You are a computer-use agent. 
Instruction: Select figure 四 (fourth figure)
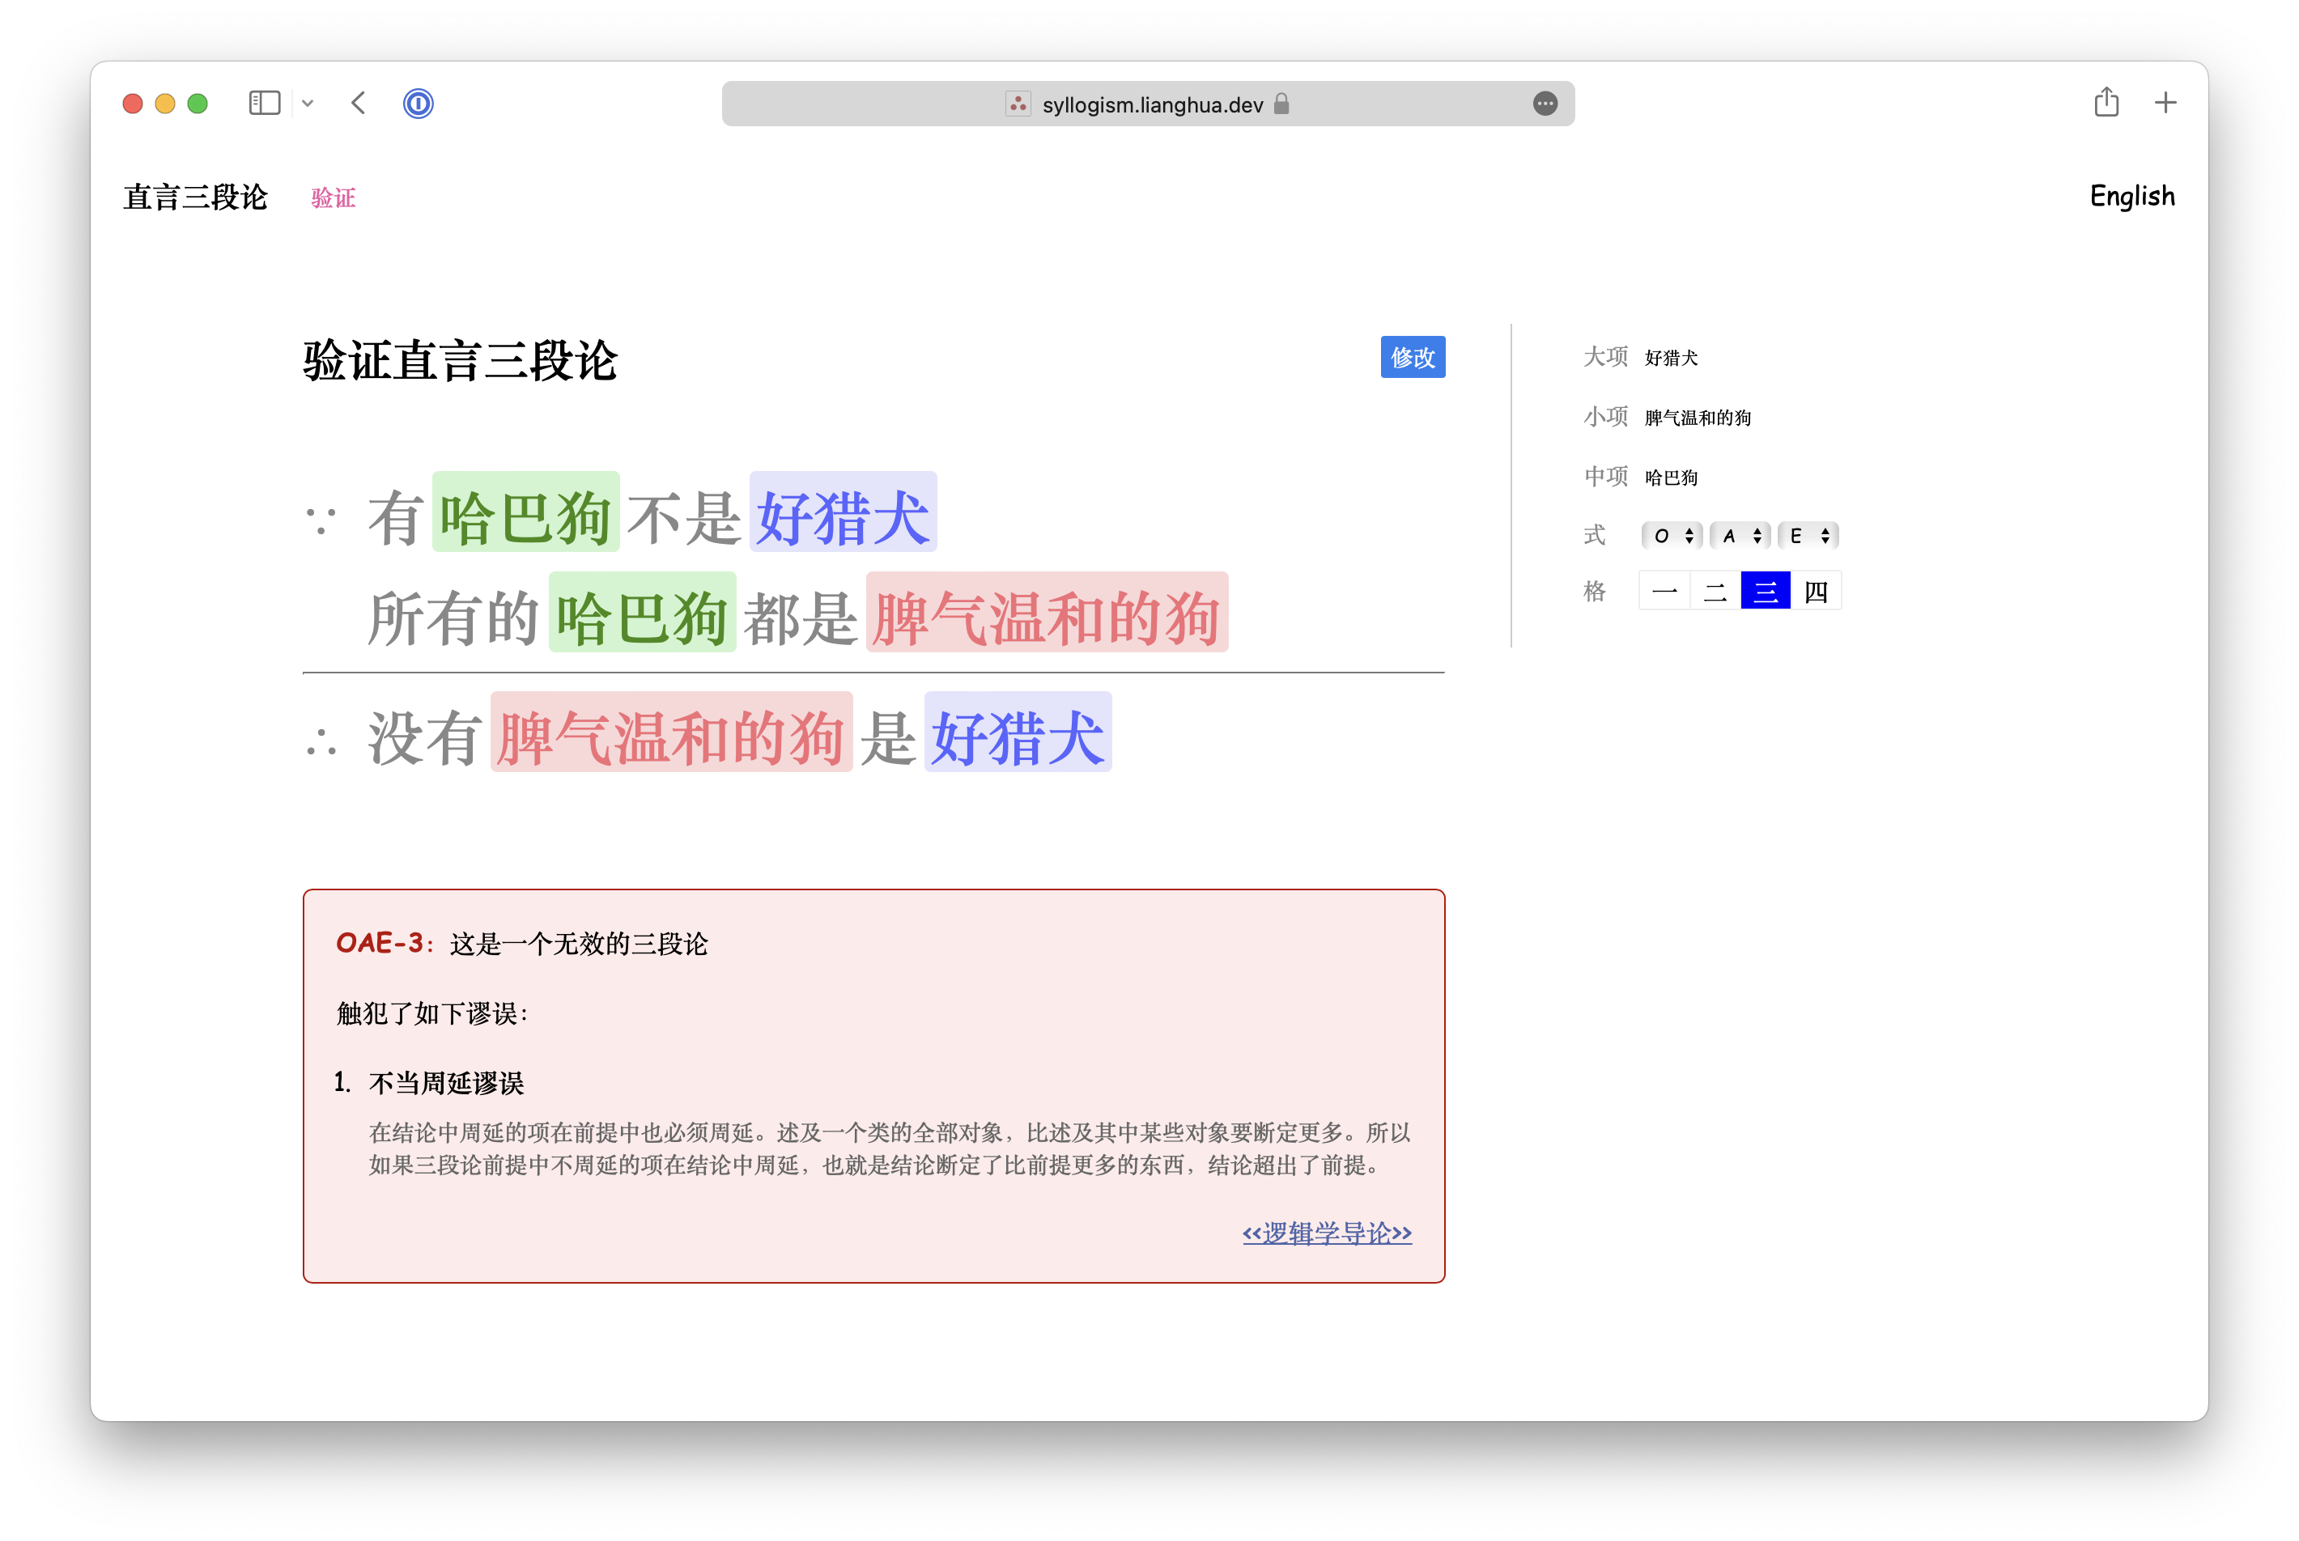(x=1816, y=592)
